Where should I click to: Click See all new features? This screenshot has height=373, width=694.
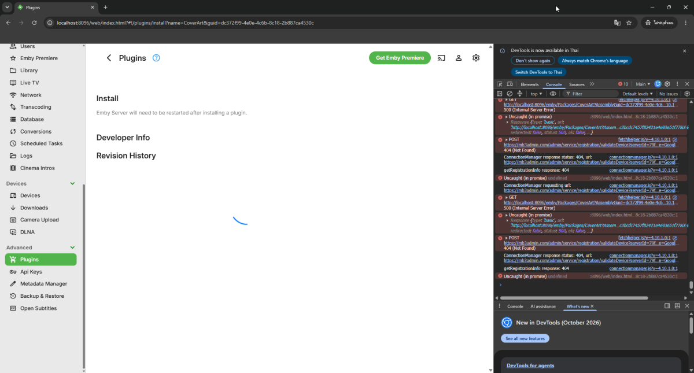(x=525, y=338)
